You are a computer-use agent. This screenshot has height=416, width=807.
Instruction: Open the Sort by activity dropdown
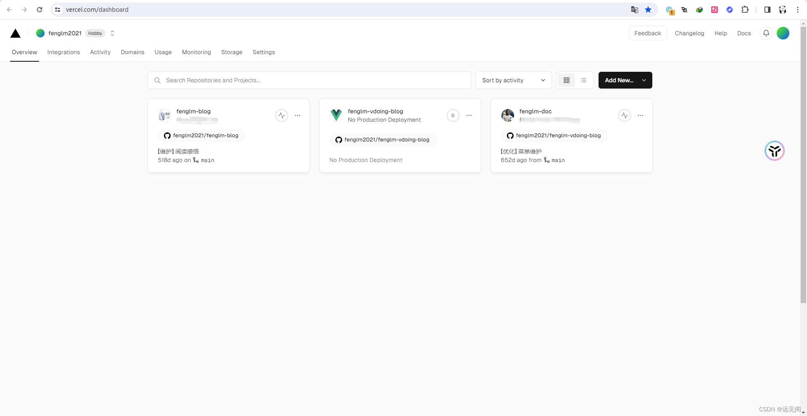pyautogui.click(x=513, y=80)
